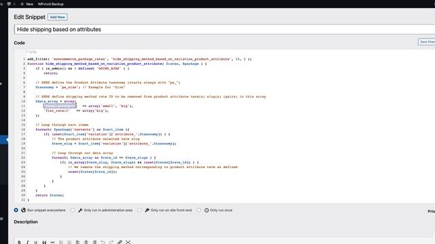Viewport: 435px width, 244px height.
Task: Click the $data_array = array( line
Action: pos(56,101)
